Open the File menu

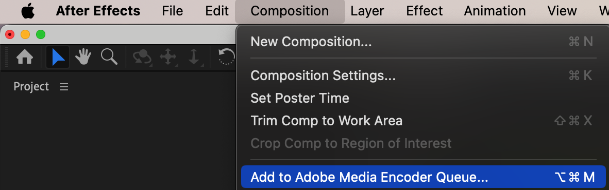173,11
